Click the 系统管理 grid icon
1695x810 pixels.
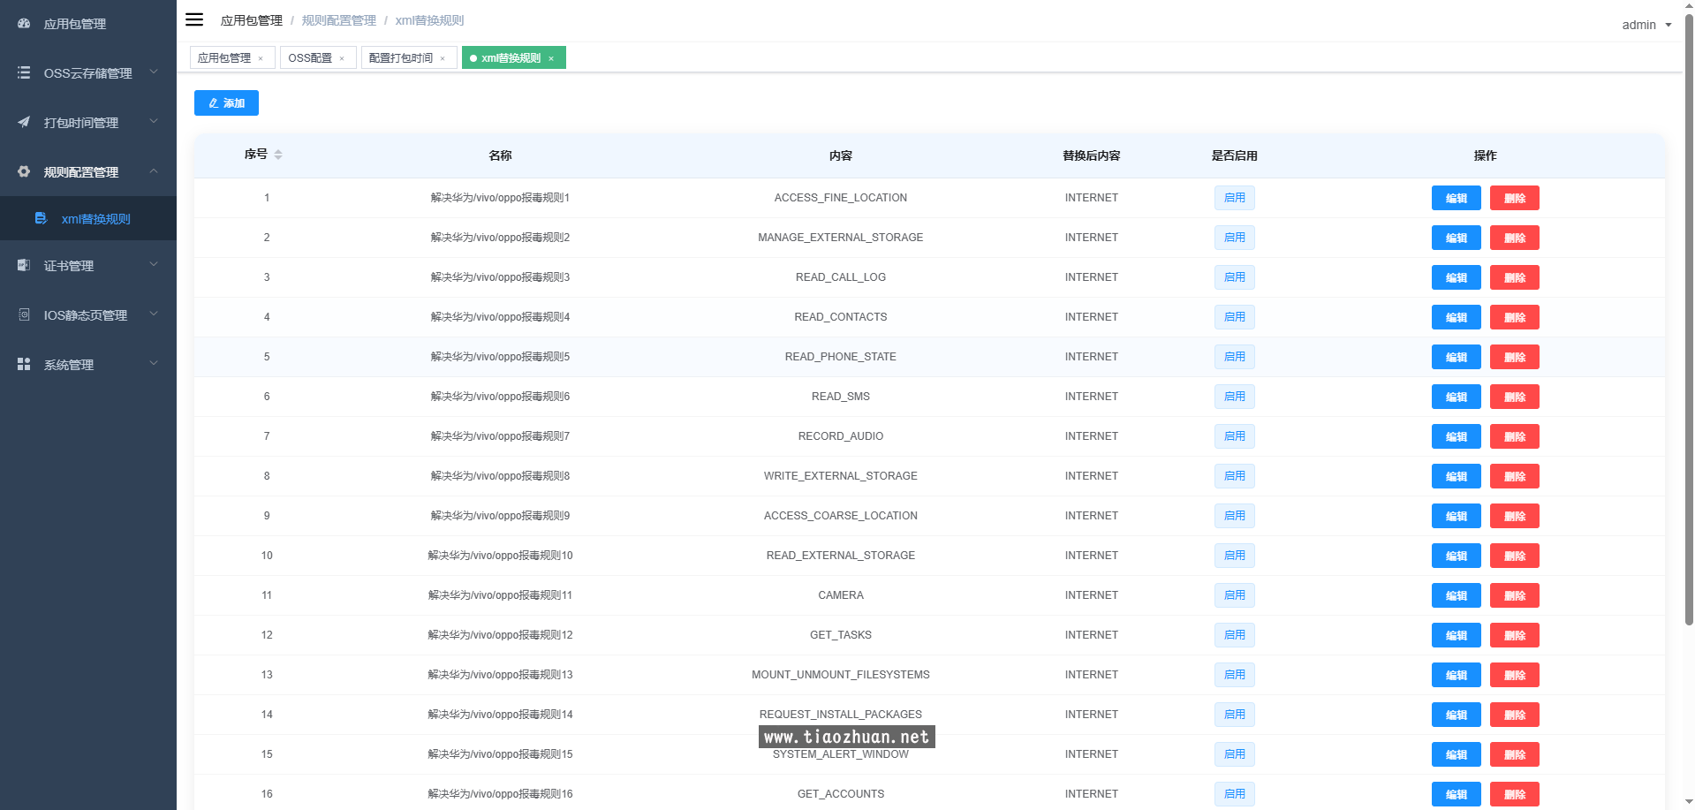coord(24,365)
